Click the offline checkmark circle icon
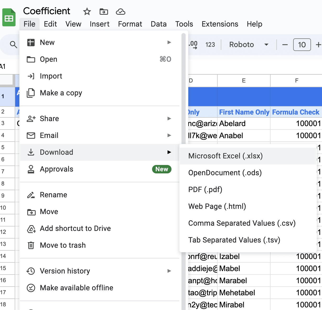Viewport: 322px width, 310px height. click(31, 288)
